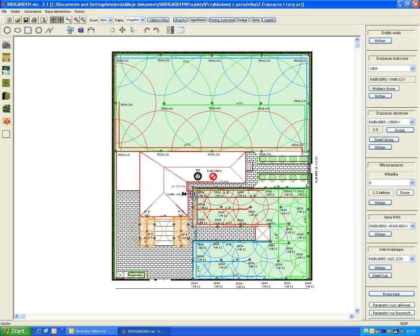Activate the hand pan tool
The height and width of the screenshot is (336, 420).
click(x=112, y=30)
